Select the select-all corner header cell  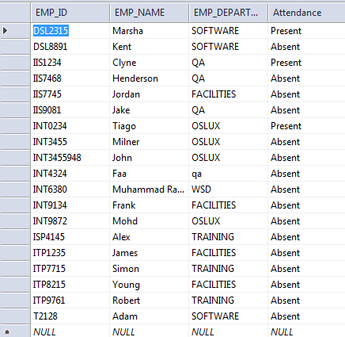click(x=15, y=13)
